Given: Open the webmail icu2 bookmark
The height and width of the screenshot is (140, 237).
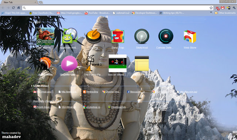Looking at the screenshot, I should pos(121,13).
